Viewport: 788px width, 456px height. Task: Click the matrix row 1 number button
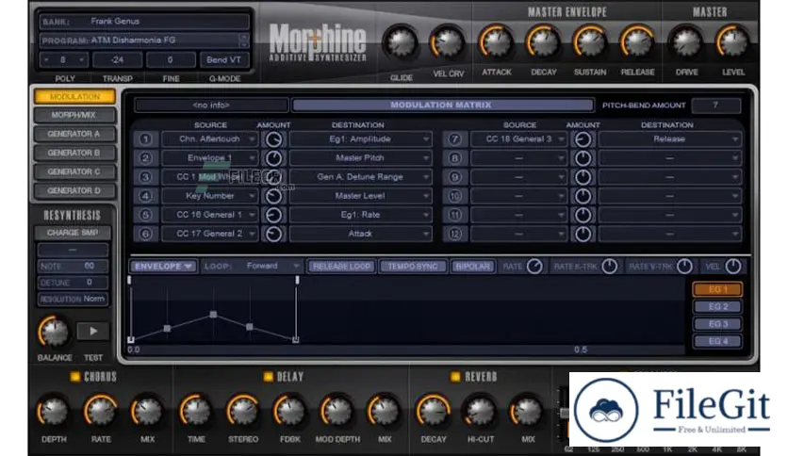[146, 139]
